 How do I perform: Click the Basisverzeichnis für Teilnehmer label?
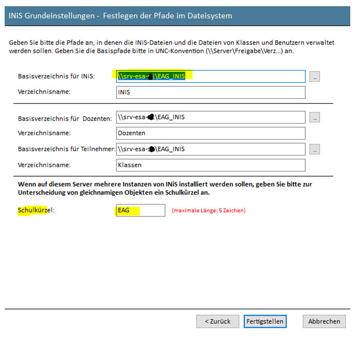(x=67, y=149)
